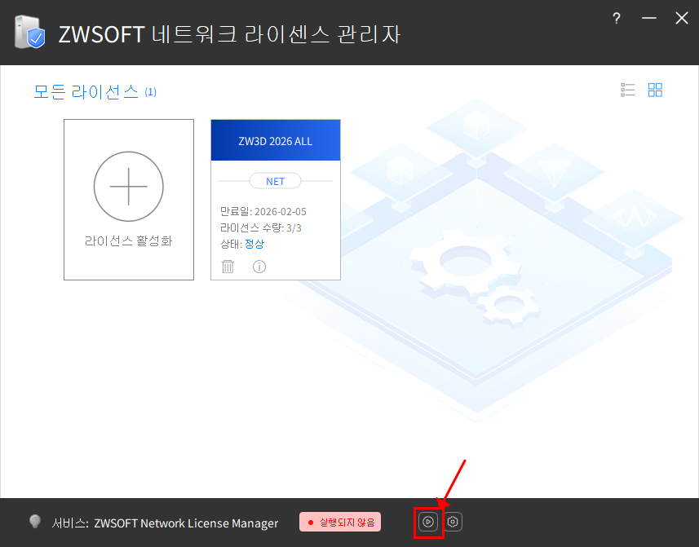This screenshot has height=547, width=699.
Task: Click the license count 3/3 value
Action: click(x=293, y=227)
